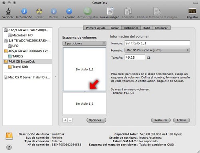
Task: Switch to the Primera Ayuda tab
Action: [96, 28]
